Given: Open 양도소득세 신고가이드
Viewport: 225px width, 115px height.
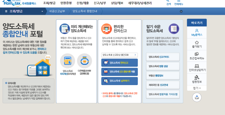Looking at the screenshot, I should (163, 57).
